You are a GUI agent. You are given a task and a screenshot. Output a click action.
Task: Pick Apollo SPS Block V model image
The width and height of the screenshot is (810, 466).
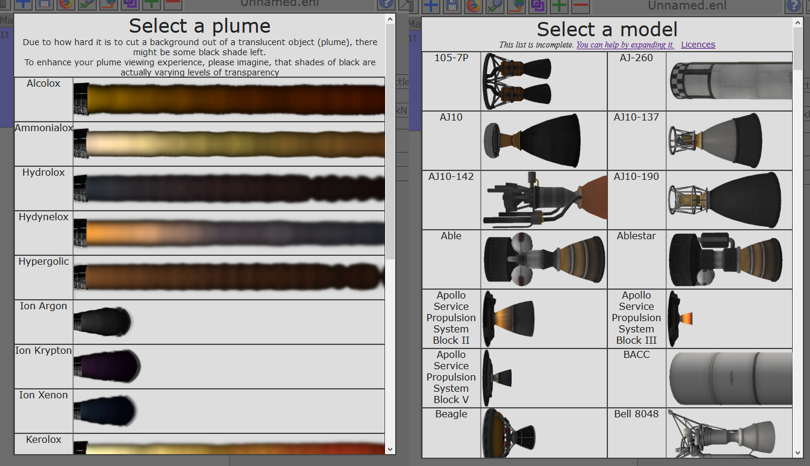click(497, 378)
